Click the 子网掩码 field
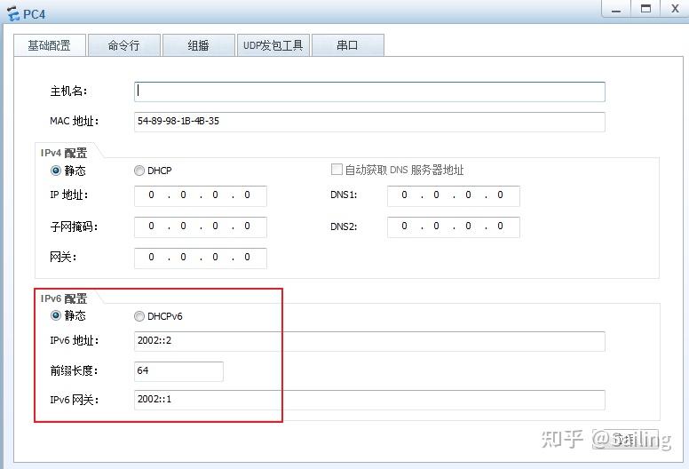This screenshot has height=469, width=689. pos(201,227)
